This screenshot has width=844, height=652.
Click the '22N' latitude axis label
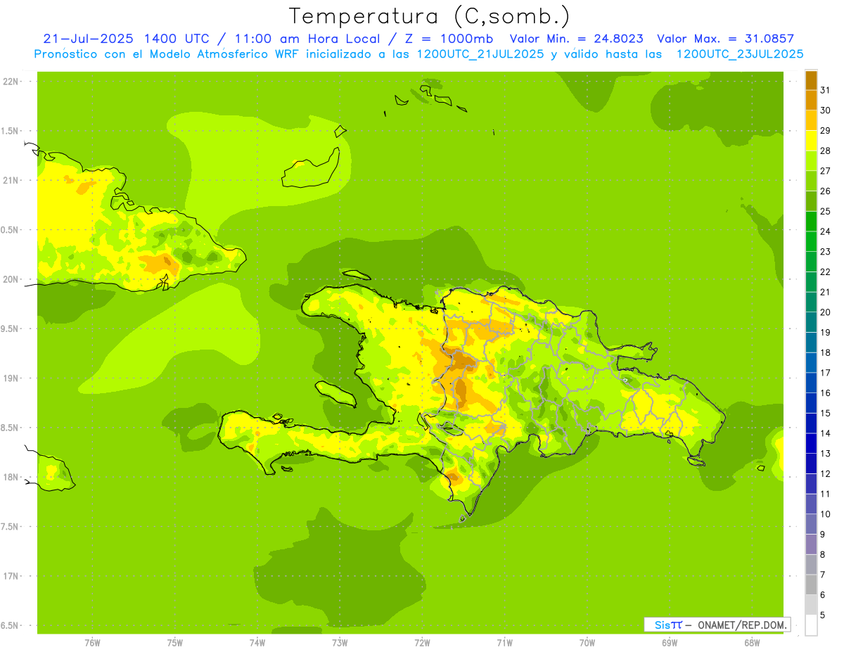[x=10, y=82]
